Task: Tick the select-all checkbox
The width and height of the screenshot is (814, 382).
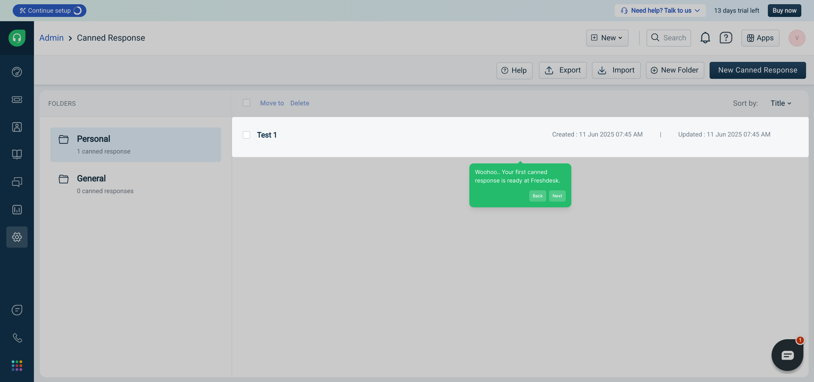Action: (246, 103)
